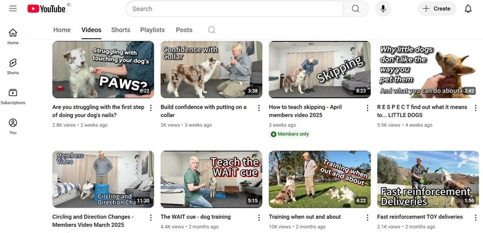Start voice search with the microphone

383,8
